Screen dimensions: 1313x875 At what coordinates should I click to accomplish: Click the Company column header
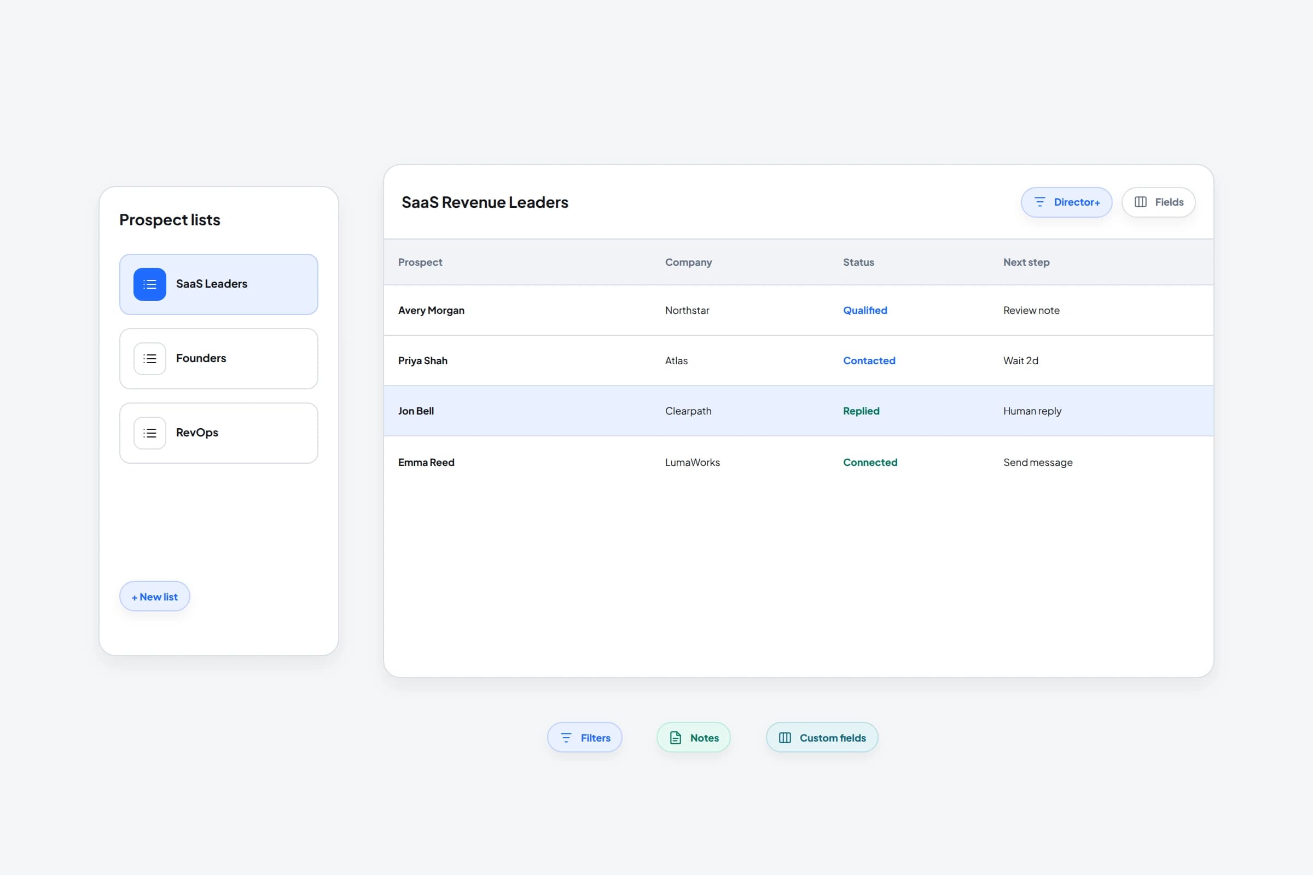[x=688, y=262]
